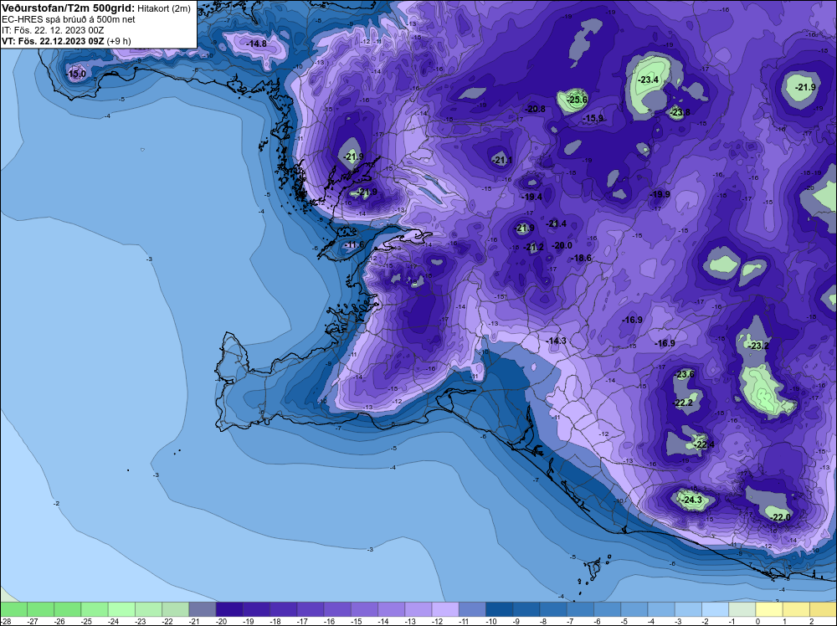Click the 'IT: Fös. 22. 12. 2023 00Z' line
The height and width of the screenshot is (626, 837).
tap(52, 30)
